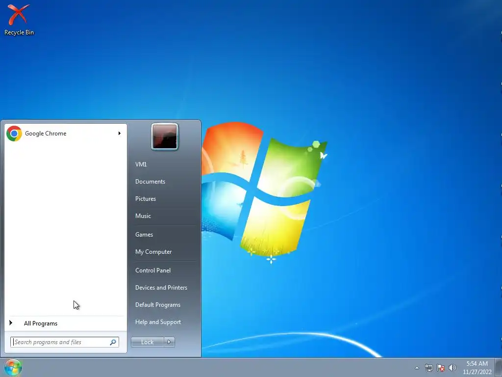Open the user account picture

point(165,136)
